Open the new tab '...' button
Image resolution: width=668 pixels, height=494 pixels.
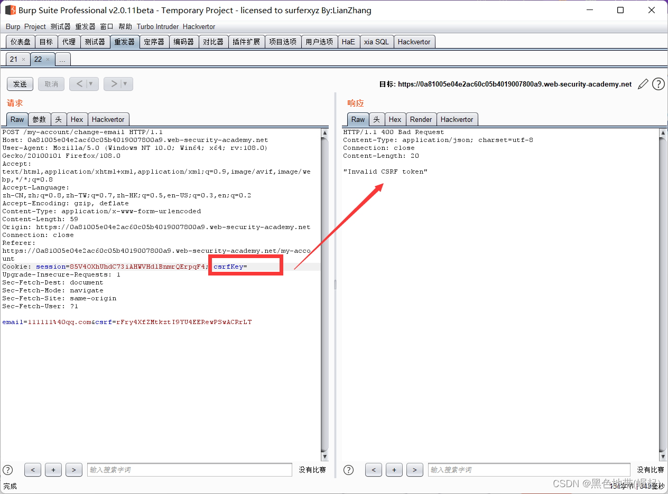click(62, 60)
